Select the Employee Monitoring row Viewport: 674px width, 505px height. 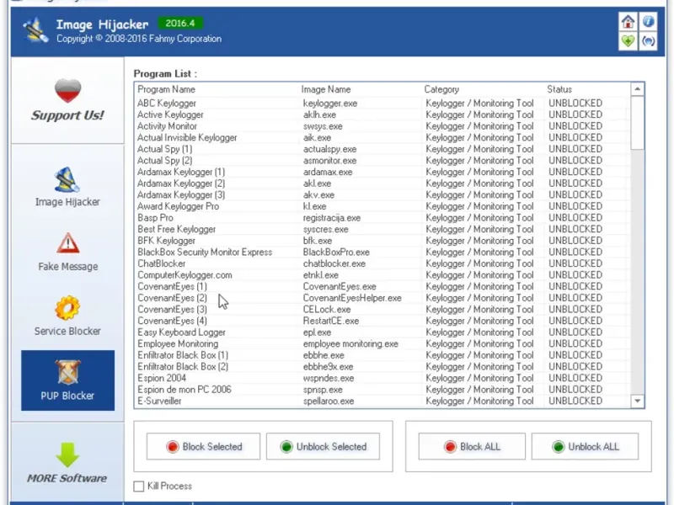(382, 343)
